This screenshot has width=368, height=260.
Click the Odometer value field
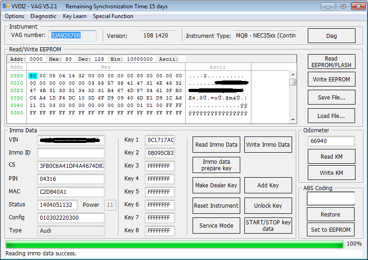[x=331, y=141]
